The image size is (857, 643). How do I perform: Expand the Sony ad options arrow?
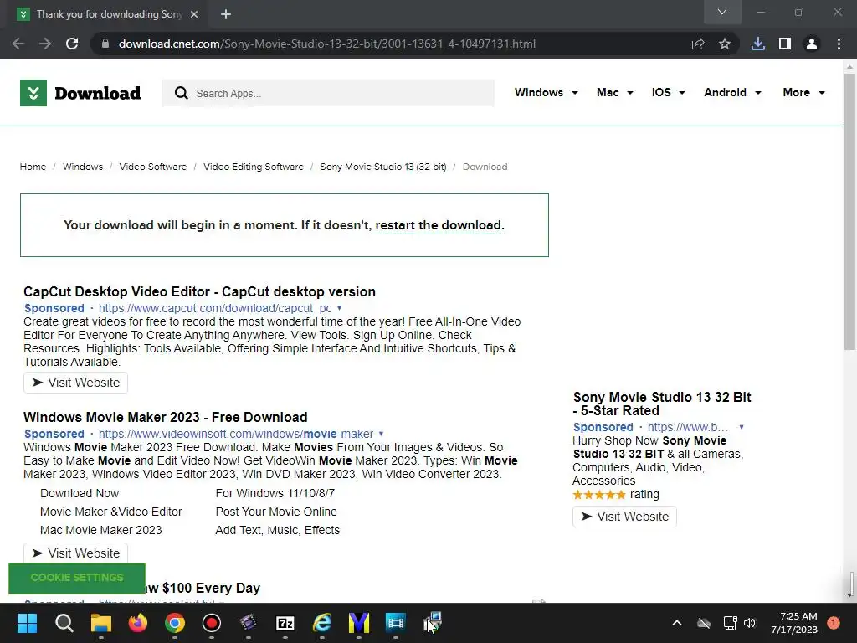coord(742,427)
